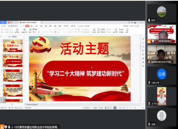
Task: Start slideshow from the status bar play button
Action: [x=115, y=108]
